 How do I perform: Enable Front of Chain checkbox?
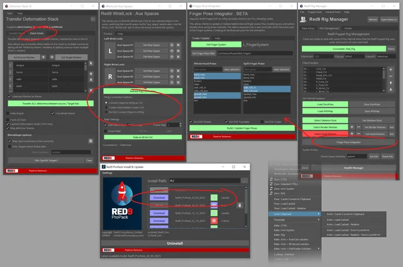click(8, 120)
